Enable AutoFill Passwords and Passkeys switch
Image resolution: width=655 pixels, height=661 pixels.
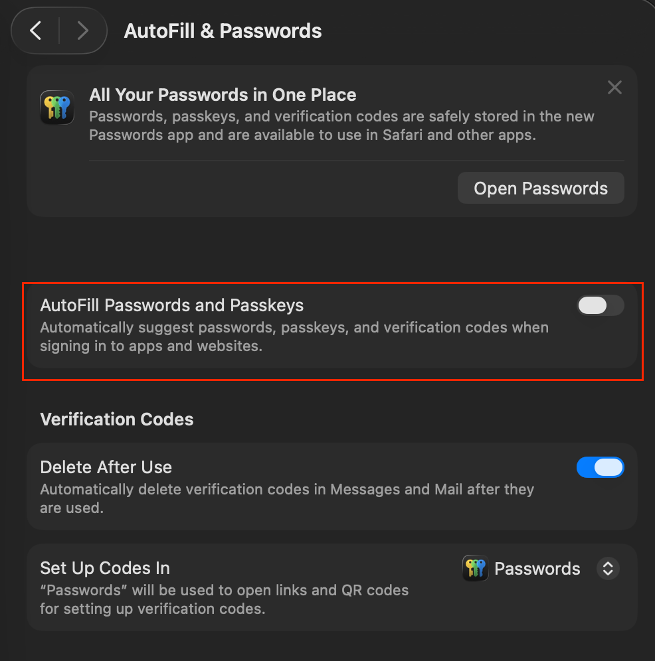pos(600,305)
